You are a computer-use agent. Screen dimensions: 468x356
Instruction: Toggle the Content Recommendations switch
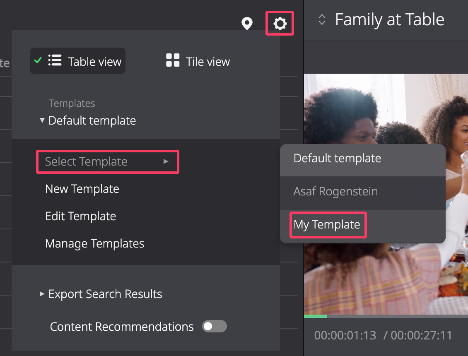coord(214,326)
